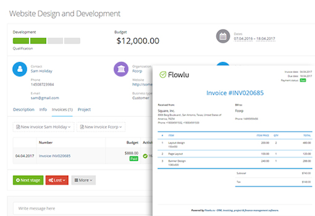This screenshot has width=315, height=216.
Task: Open the New invoice Sam Holiday dropdown
Action: click(44, 127)
